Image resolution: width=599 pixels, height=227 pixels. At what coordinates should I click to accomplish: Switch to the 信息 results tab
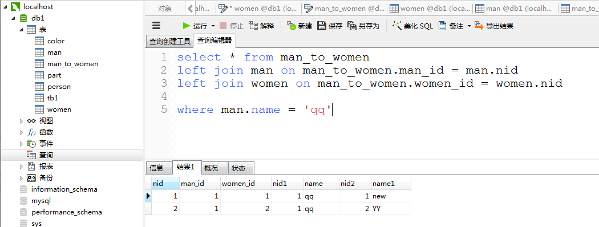click(159, 168)
